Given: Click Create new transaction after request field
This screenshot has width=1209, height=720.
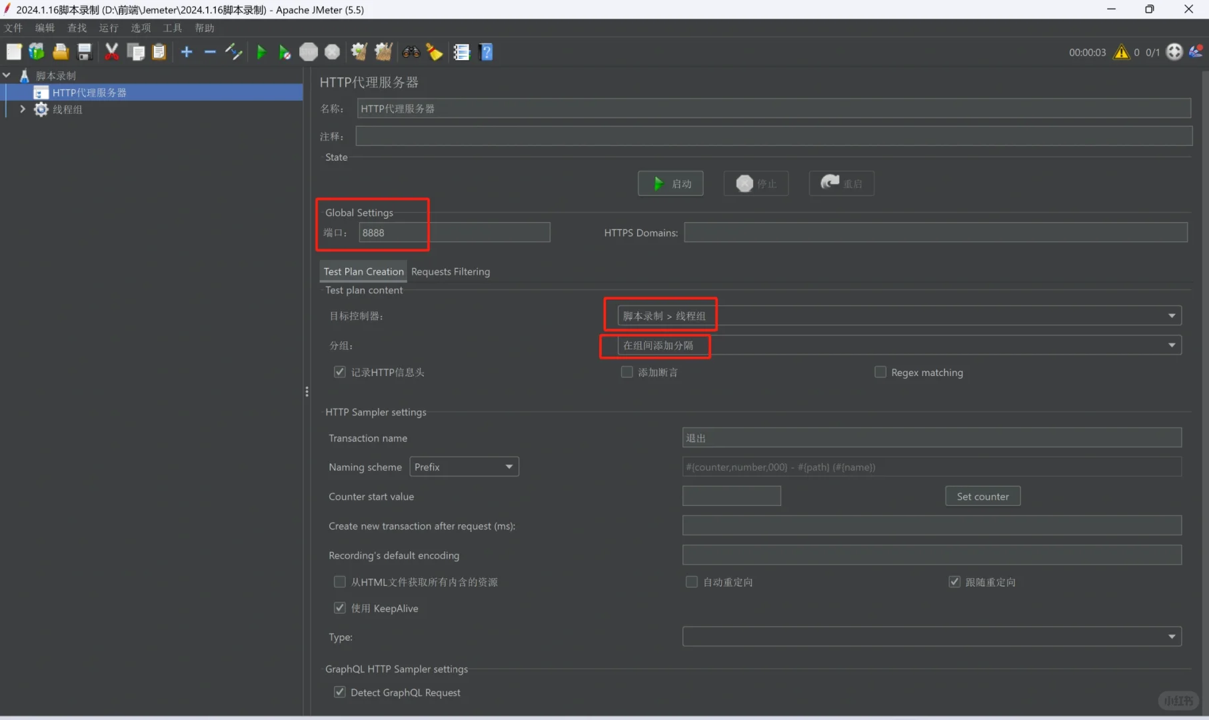Looking at the screenshot, I should [932, 525].
